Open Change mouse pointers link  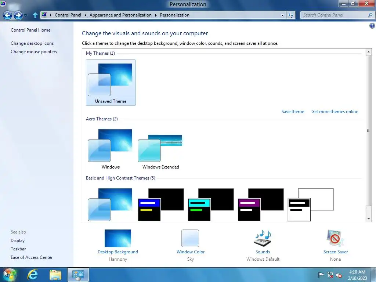tap(34, 51)
